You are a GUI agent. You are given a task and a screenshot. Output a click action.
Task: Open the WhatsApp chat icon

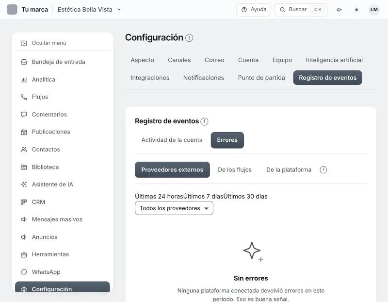pyautogui.click(x=24, y=272)
